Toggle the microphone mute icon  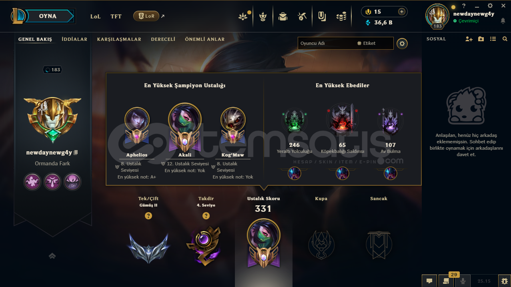tap(463, 281)
